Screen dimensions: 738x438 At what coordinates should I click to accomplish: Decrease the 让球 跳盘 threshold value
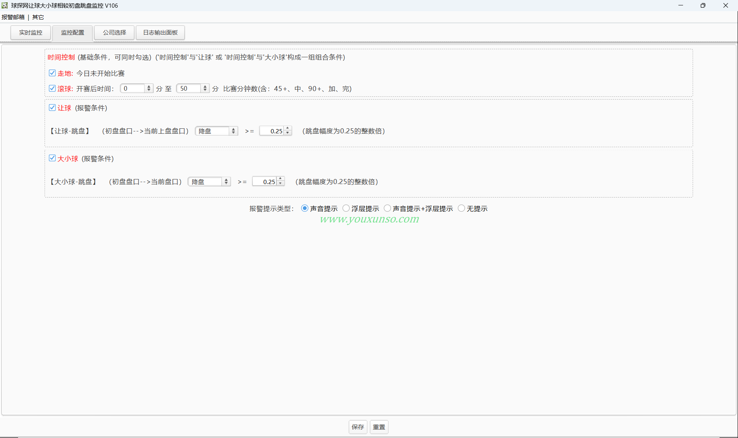288,133
